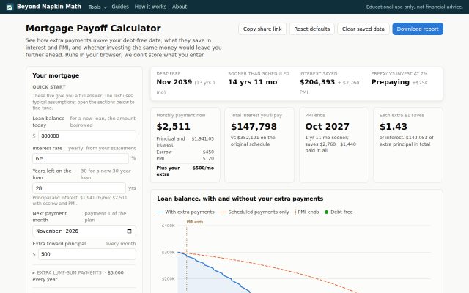Click the chart title about loan balance
Screen dimensions: 469x293
click(x=240, y=199)
